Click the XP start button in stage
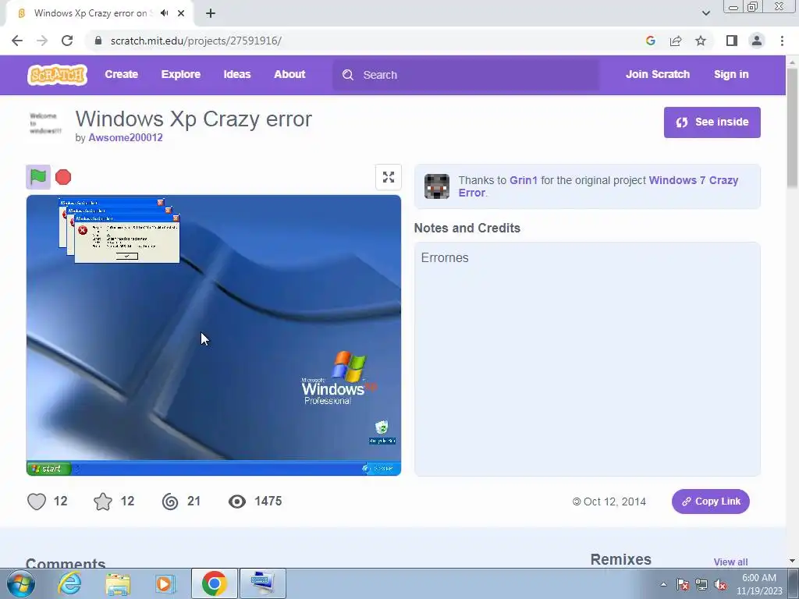799x599 pixels. [x=49, y=469]
